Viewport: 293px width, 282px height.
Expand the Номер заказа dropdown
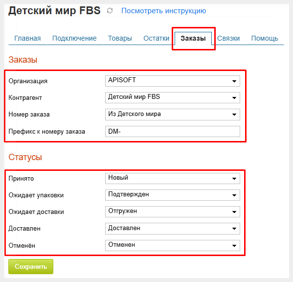[x=173, y=115]
